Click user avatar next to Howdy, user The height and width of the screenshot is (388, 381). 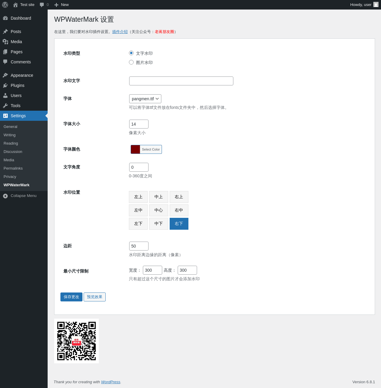[376, 5]
